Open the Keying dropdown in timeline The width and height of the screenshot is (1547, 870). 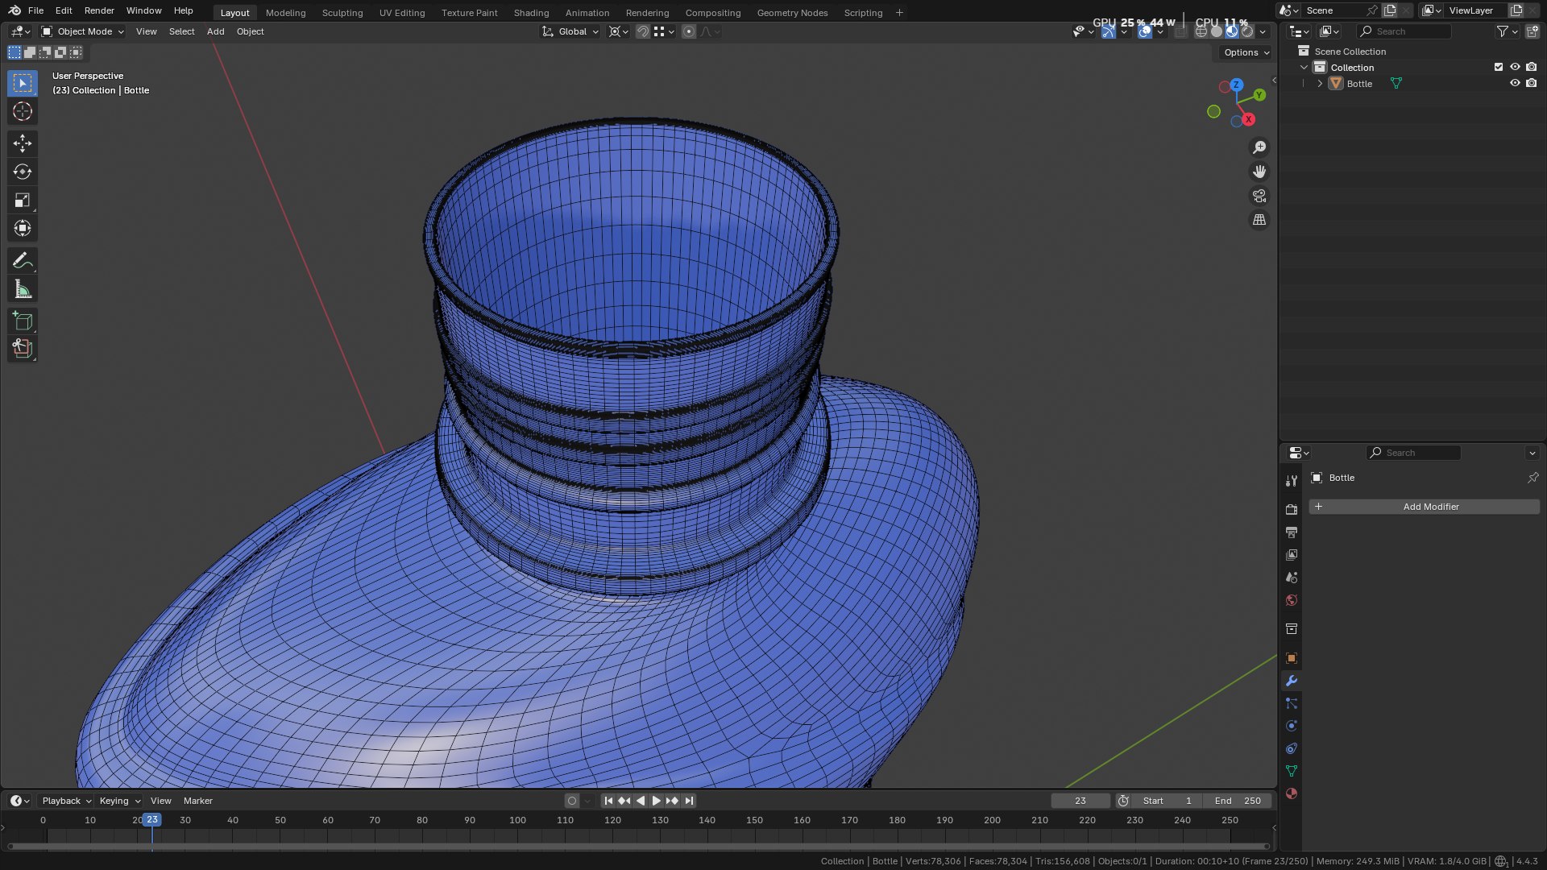tap(119, 801)
